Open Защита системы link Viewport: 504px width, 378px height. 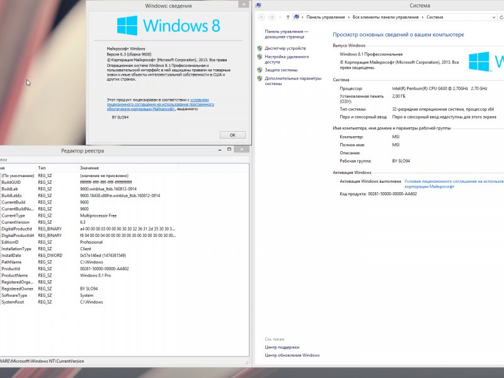click(x=281, y=70)
